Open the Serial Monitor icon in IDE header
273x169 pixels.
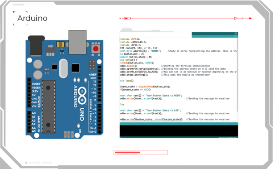pos(235,34)
